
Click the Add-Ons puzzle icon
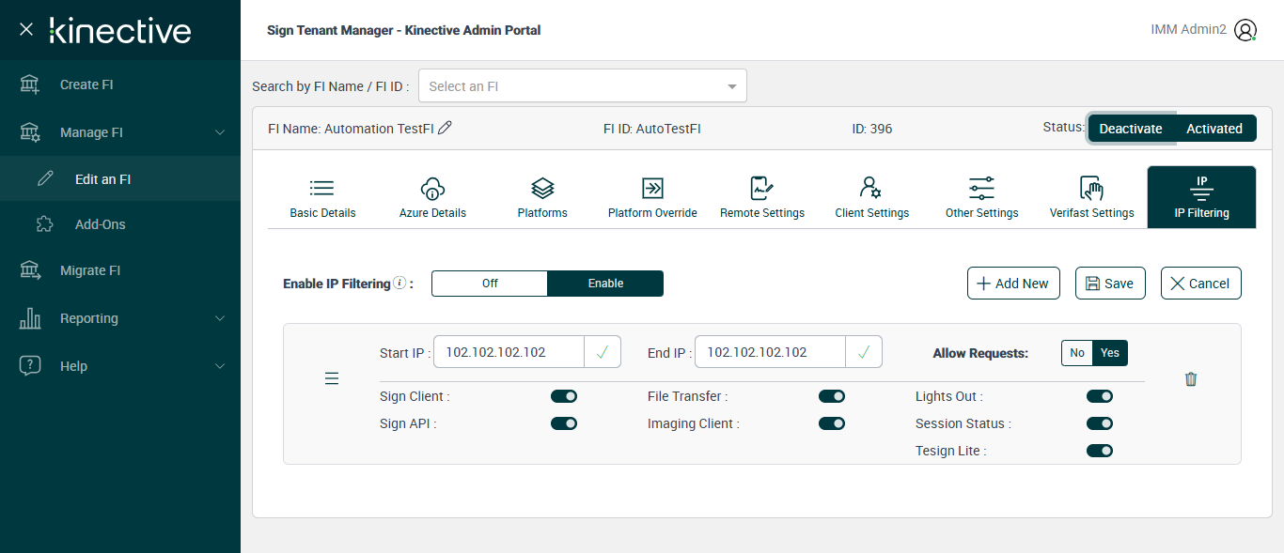[x=45, y=224]
